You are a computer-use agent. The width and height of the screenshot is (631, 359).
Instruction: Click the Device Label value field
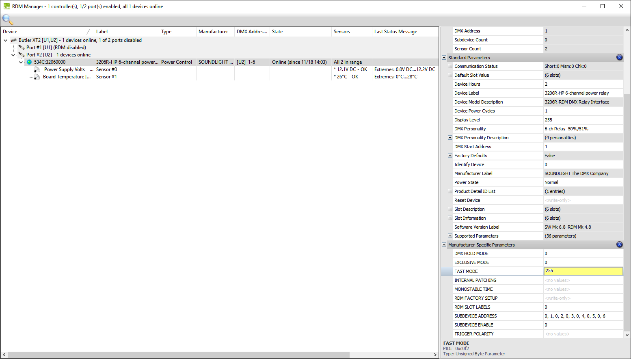click(x=583, y=93)
